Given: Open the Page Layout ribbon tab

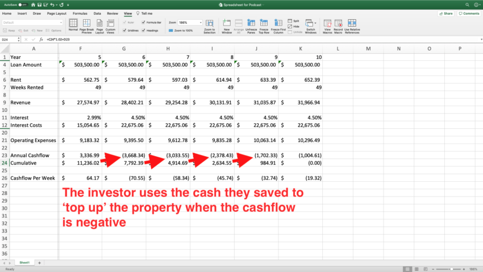Looking at the screenshot, I should [x=57, y=14].
